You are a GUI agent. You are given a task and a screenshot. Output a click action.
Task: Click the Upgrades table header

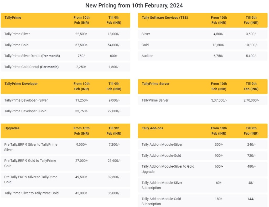[x=12, y=128]
